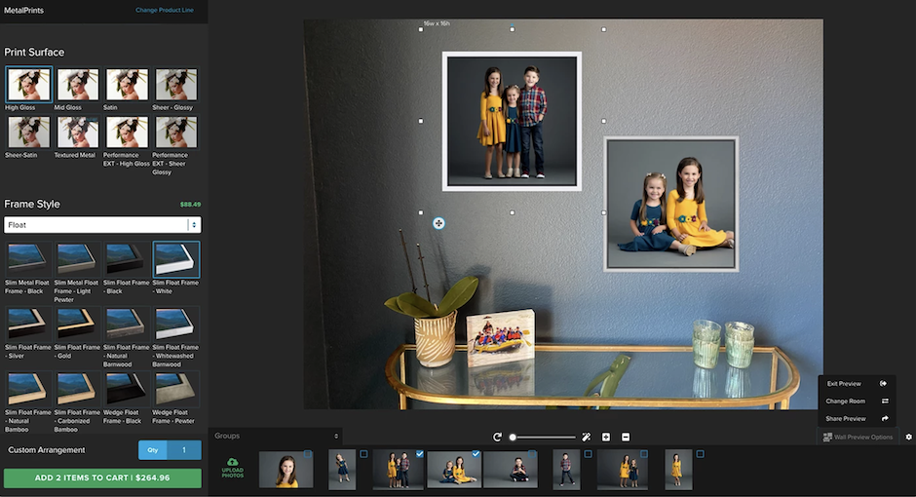Screen dimensions: 916x497
Task: Check the box on the sitting boy photo
Action: point(532,454)
